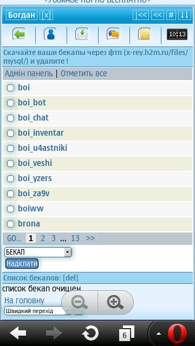The width and height of the screenshot is (195, 346).
Task: Click the Надіслати submit button
Action: pos(22,263)
